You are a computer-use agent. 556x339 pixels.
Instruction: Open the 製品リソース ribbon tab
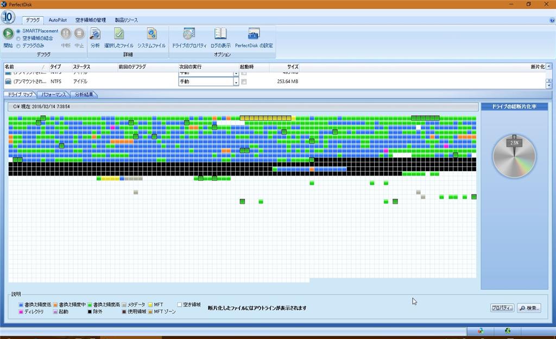[x=126, y=20]
